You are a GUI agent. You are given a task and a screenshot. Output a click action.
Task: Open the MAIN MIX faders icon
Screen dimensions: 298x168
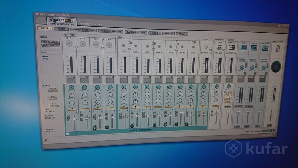tap(265, 48)
